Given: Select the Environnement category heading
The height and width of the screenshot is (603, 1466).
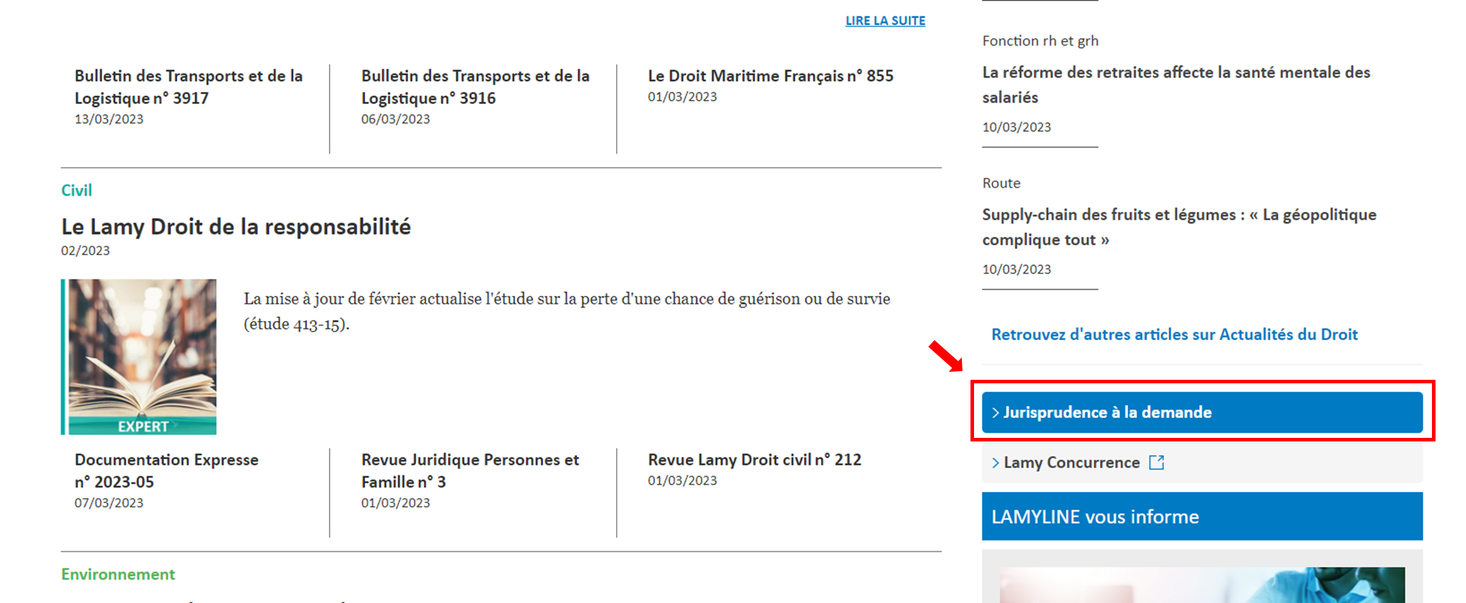Looking at the screenshot, I should point(118,574).
